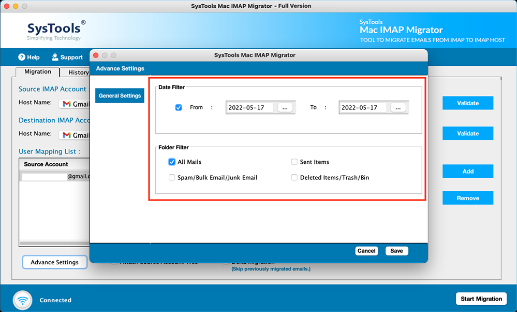Select the @gmail source account row

(x=54, y=176)
